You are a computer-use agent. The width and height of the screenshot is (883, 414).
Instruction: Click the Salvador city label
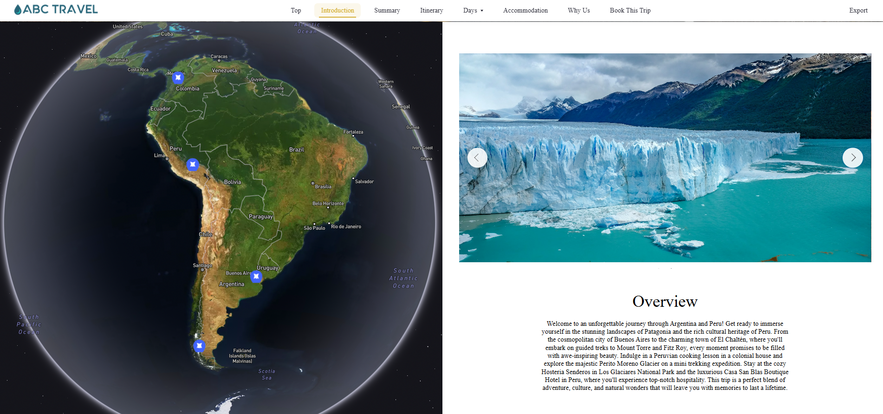[x=364, y=181]
